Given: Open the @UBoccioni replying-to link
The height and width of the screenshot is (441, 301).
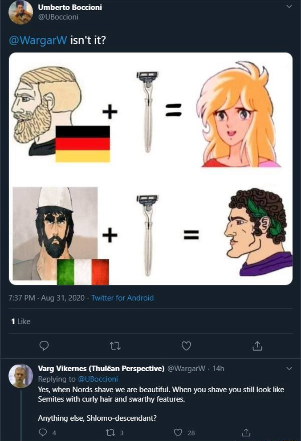Looking at the screenshot, I should click(x=98, y=379).
